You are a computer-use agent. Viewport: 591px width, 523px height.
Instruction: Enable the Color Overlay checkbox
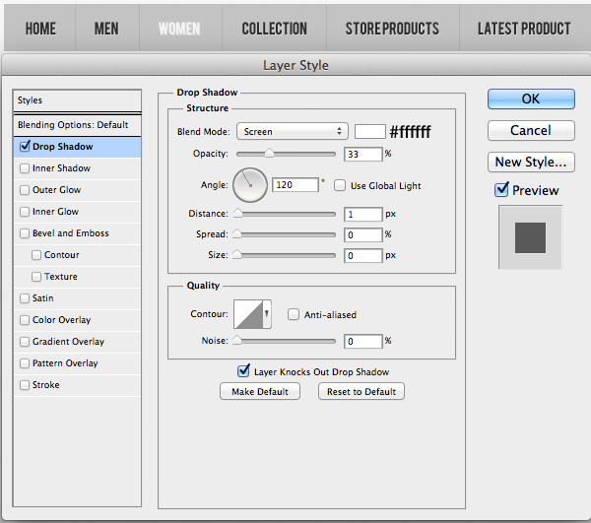pyautogui.click(x=25, y=320)
